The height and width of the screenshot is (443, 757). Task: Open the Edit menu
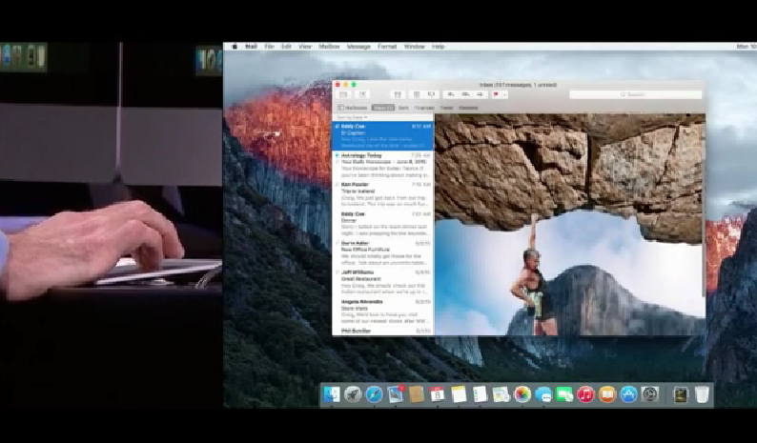(x=286, y=47)
